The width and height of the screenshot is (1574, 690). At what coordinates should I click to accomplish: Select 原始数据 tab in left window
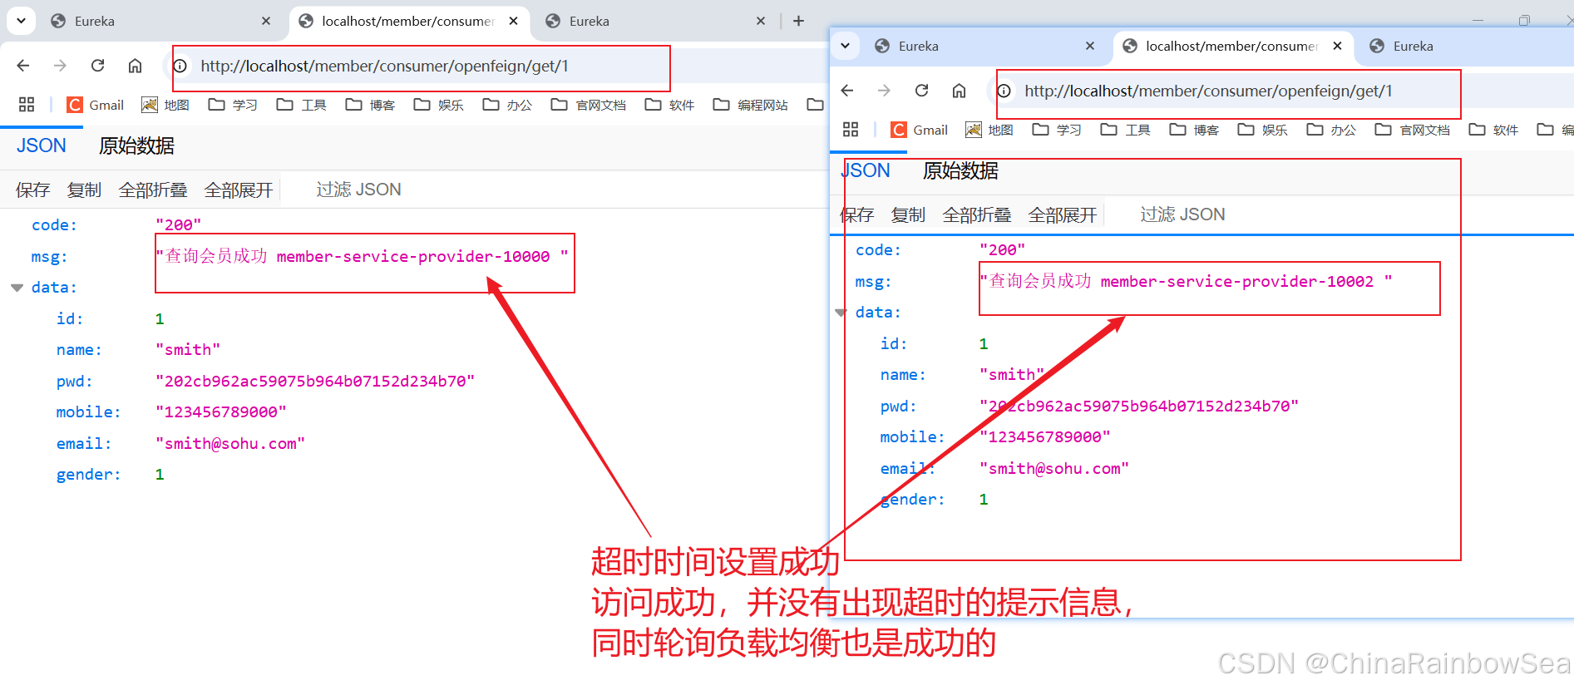click(x=136, y=145)
